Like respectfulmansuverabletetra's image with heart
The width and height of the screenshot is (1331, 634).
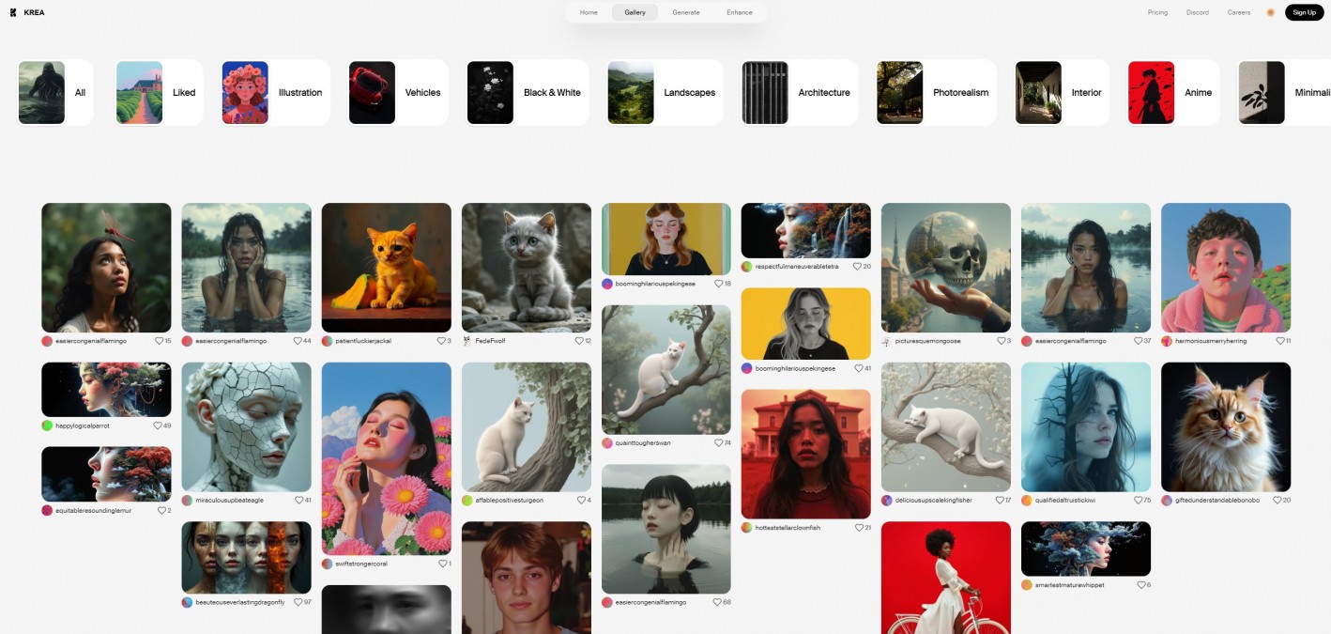coord(857,267)
